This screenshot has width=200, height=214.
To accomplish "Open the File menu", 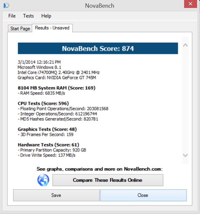I will pyautogui.click(x=12, y=16).
